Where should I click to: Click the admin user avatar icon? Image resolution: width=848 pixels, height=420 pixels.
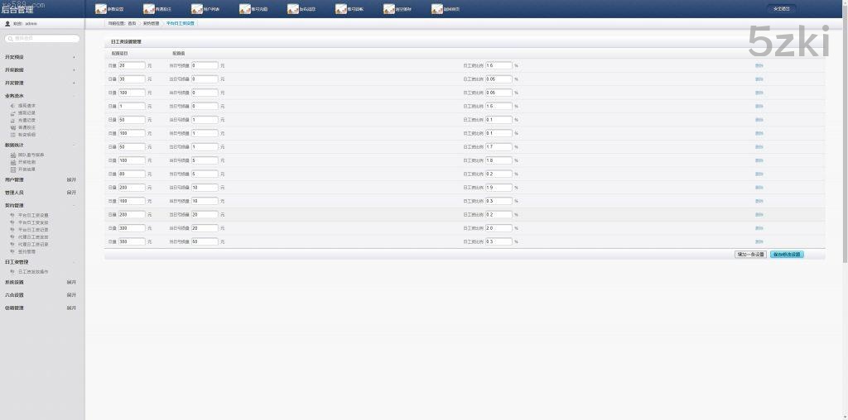7,24
